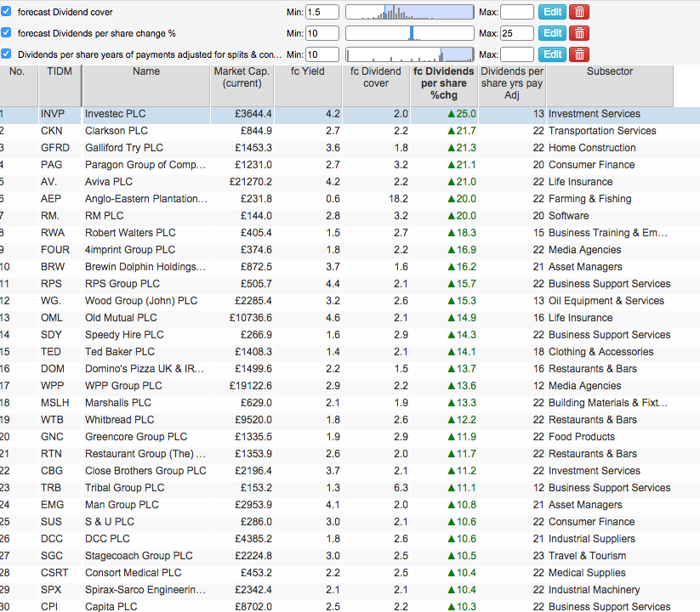Select Domino's Pizza UK row name
Image resolution: width=700 pixels, height=612 pixels.
point(145,369)
